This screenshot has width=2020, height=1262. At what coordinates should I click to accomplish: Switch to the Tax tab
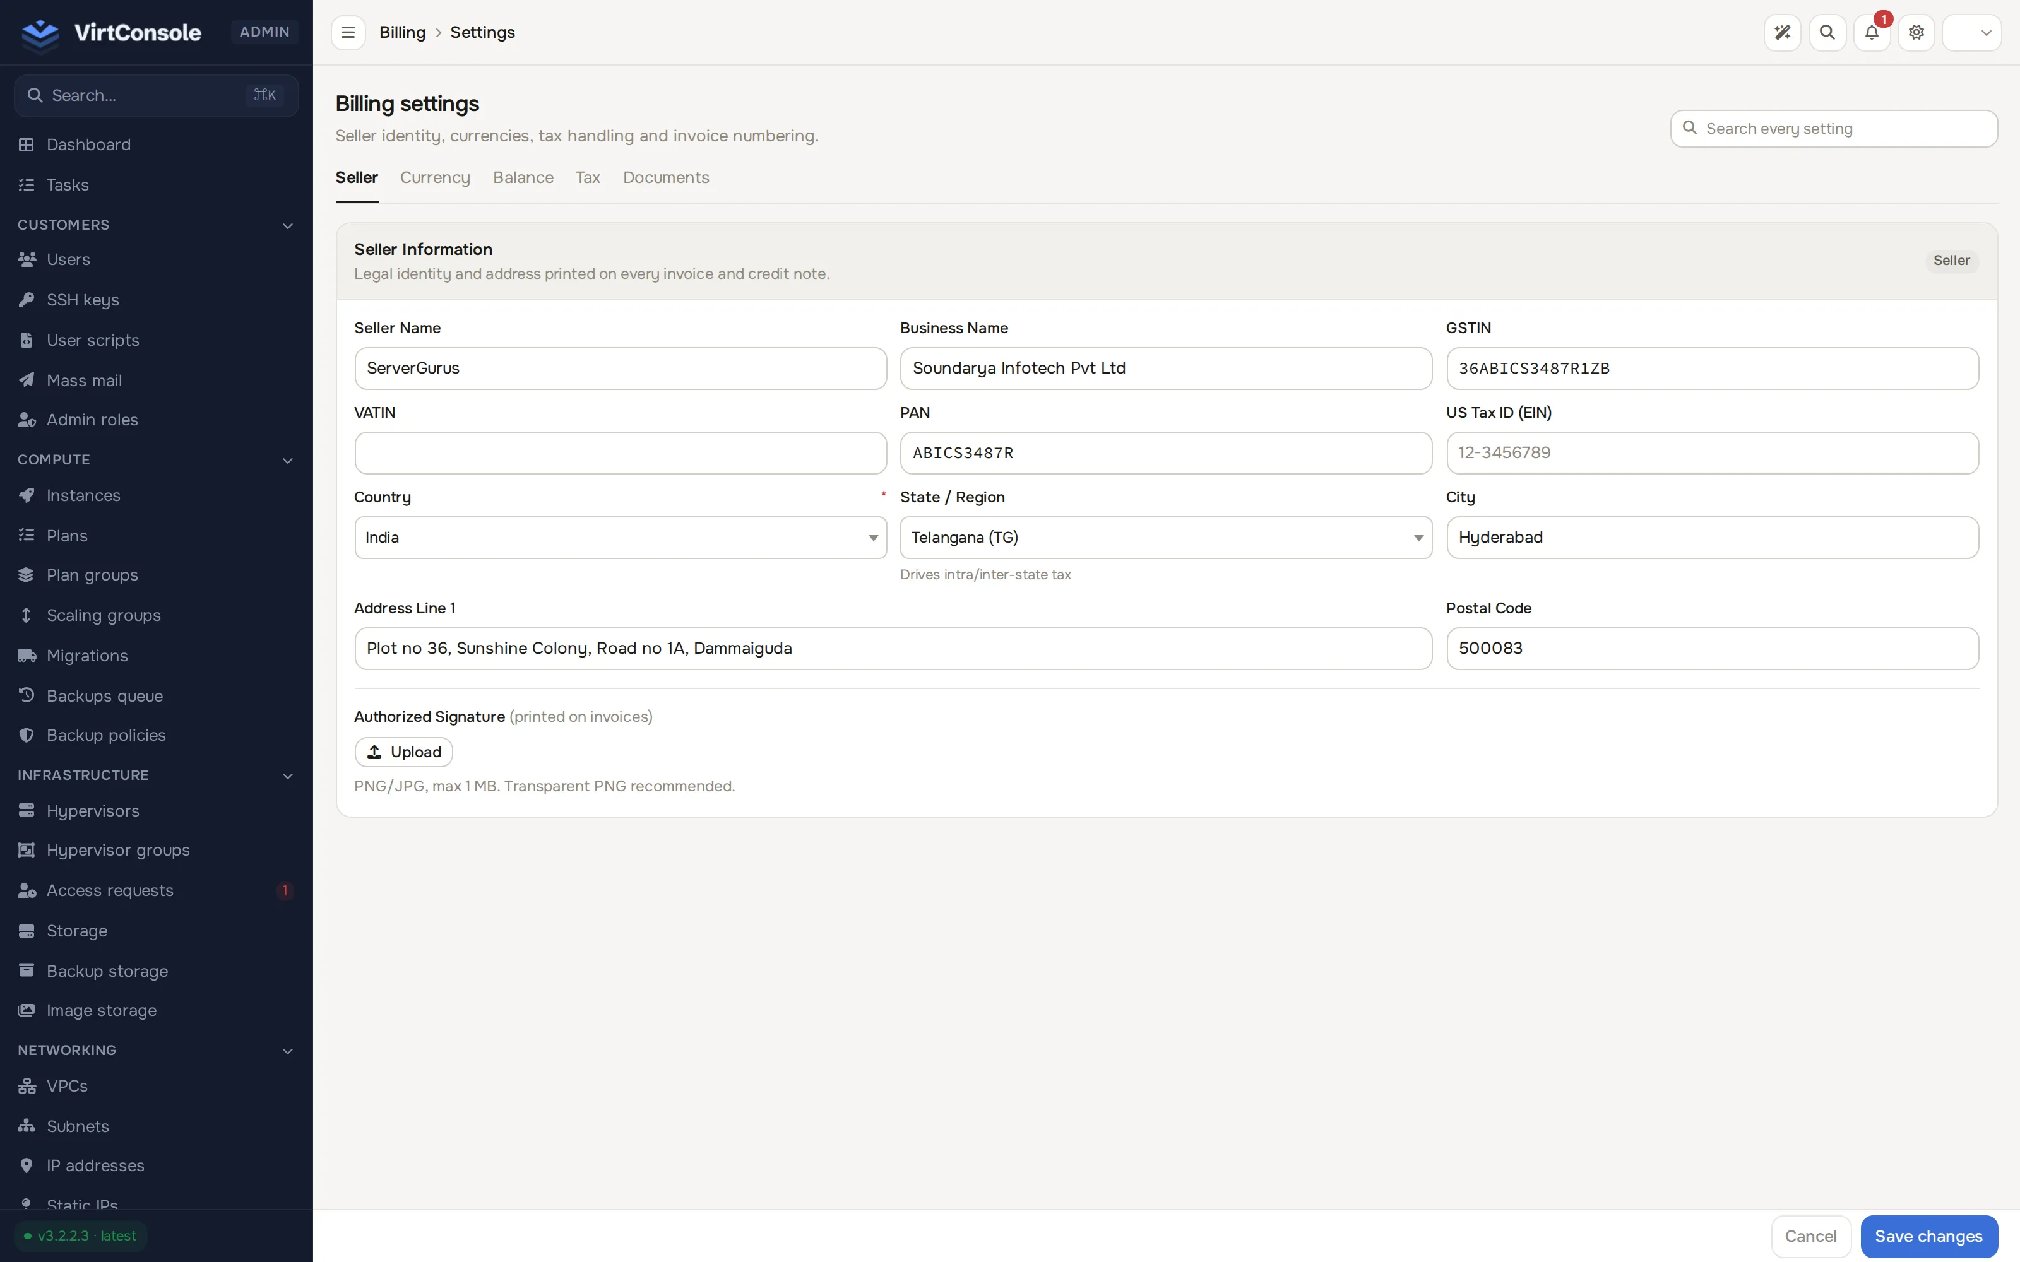[x=588, y=178]
